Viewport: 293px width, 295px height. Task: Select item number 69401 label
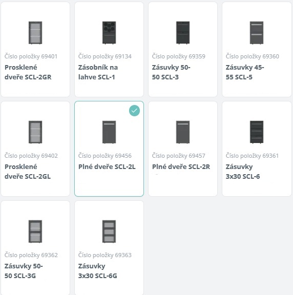(31, 56)
